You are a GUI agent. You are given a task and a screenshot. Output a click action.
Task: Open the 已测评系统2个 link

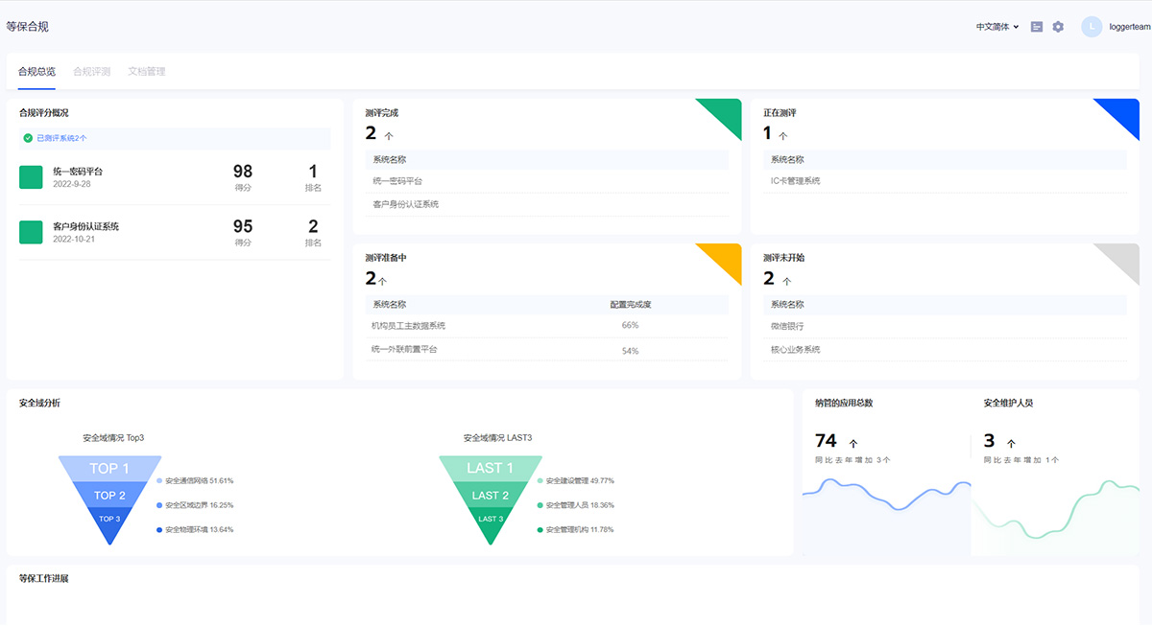(x=61, y=138)
